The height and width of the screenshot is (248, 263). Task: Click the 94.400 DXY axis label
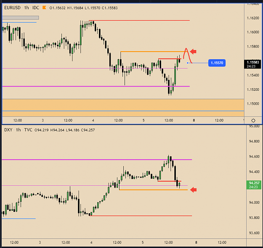tap(254, 172)
